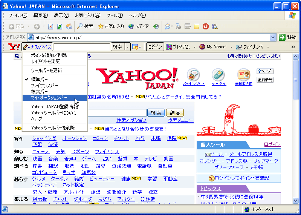Select マイ・オークションバー menu entry
This screenshot has width=301, height=215.
(x=55, y=98)
